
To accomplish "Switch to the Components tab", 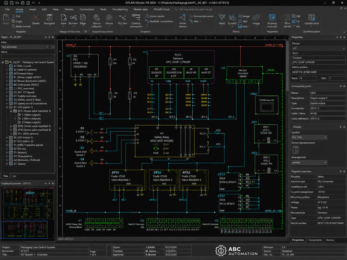I will click(x=315, y=240).
